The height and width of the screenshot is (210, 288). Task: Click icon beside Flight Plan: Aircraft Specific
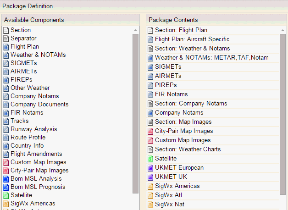150,39
